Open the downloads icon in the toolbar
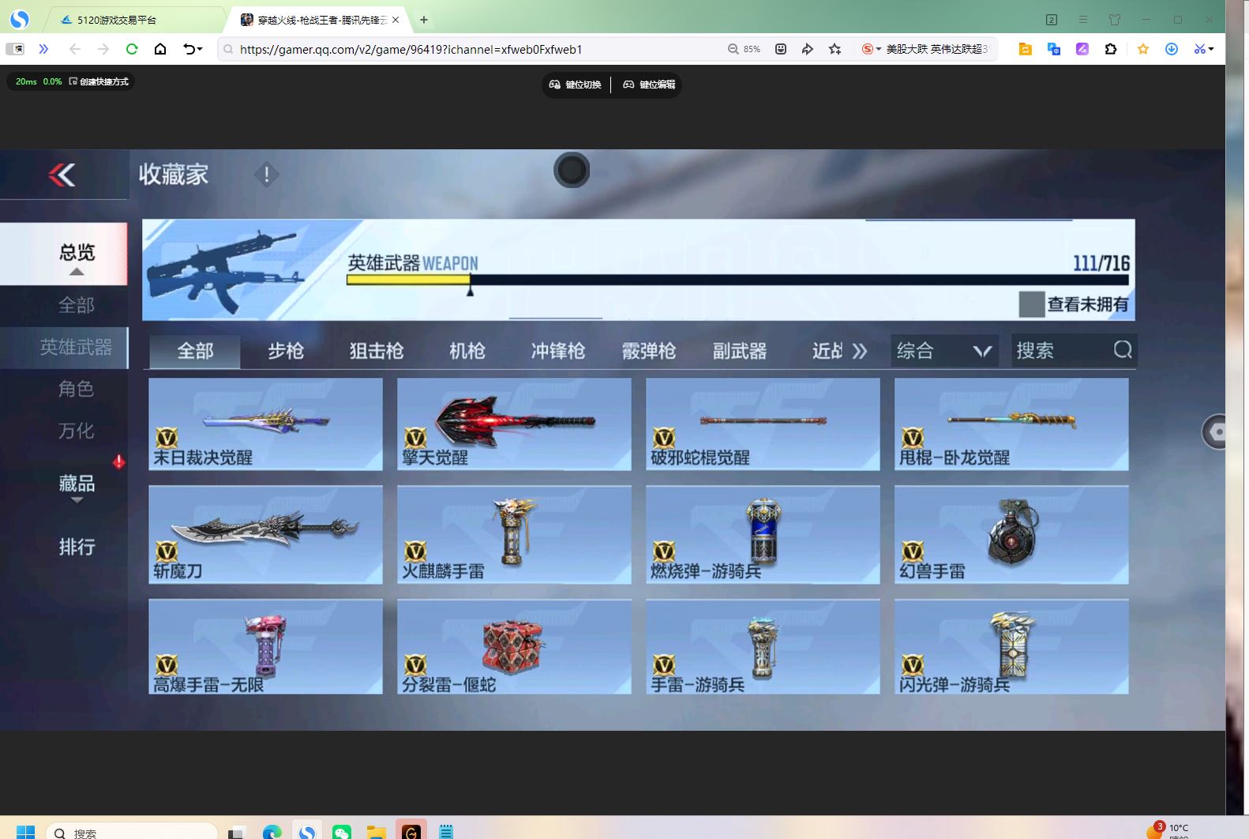Screen dimensions: 1249x839 tap(1172, 49)
